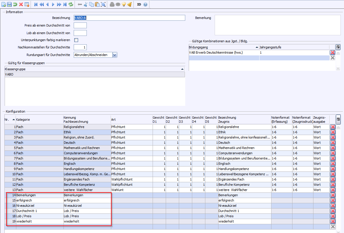Open the Rundungsart für Durchschnitte dropdown
Image resolution: width=344 pixels, height=233 pixels.
[x=115, y=55]
